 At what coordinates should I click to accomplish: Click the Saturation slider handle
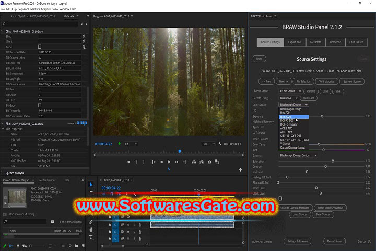[x=333, y=161]
